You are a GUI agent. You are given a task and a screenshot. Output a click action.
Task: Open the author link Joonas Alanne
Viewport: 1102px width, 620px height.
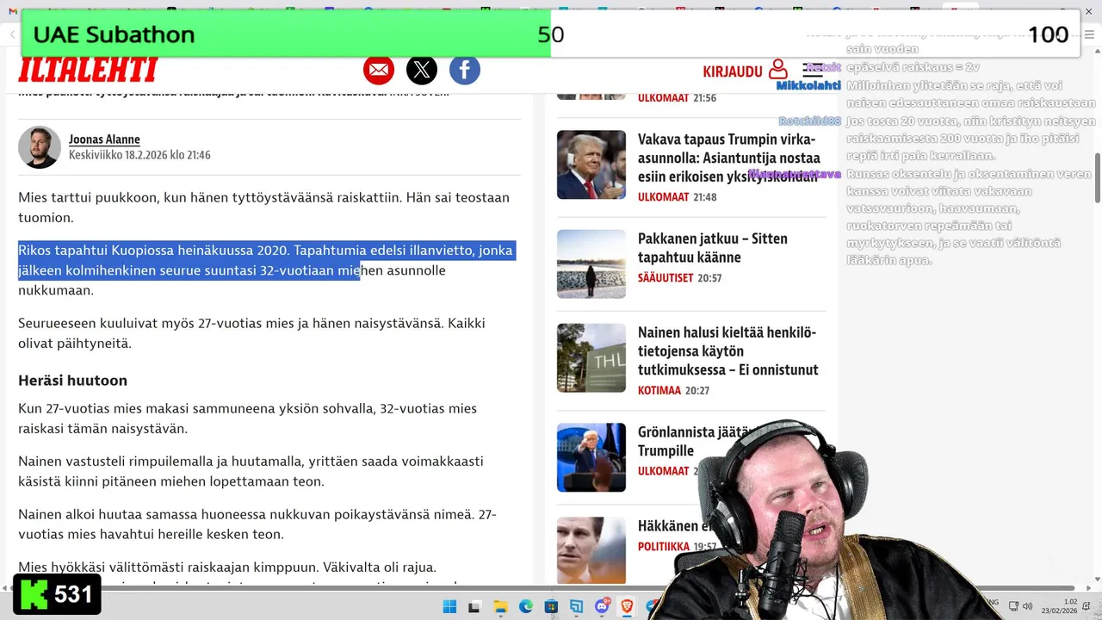click(104, 139)
